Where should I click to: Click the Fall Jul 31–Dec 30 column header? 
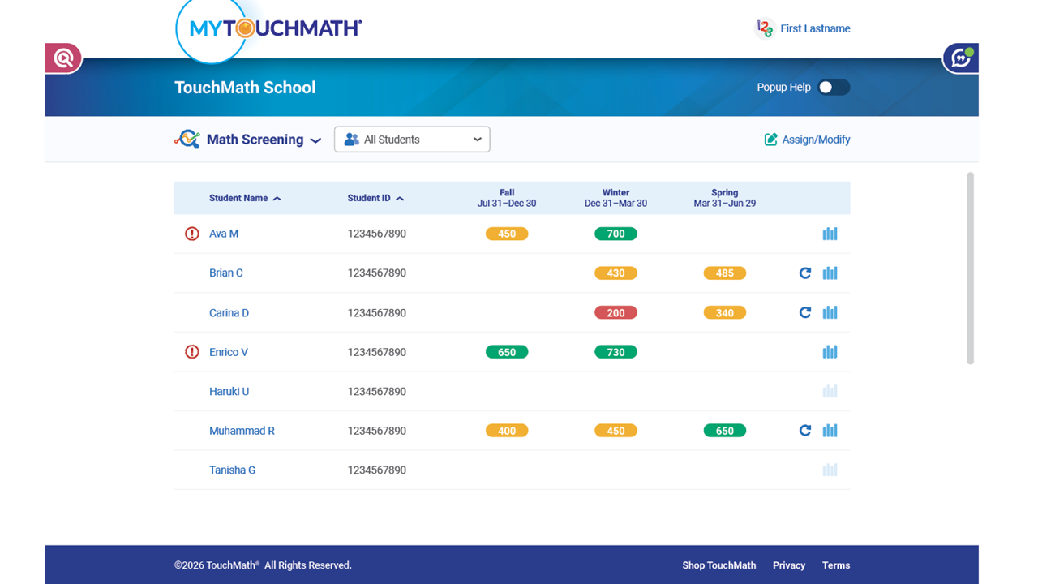tap(507, 198)
